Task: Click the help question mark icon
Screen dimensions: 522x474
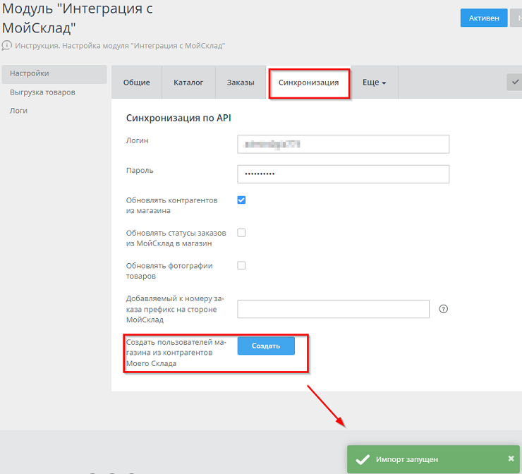Action: 444,309
